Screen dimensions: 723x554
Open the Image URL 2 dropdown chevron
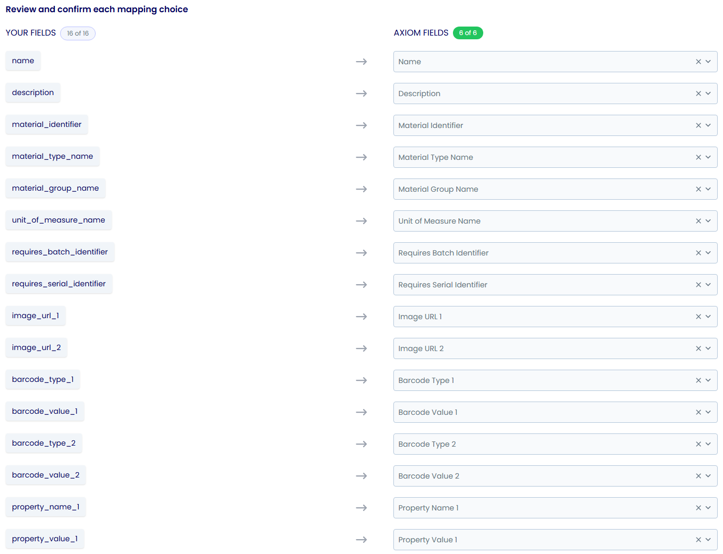coord(708,348)
